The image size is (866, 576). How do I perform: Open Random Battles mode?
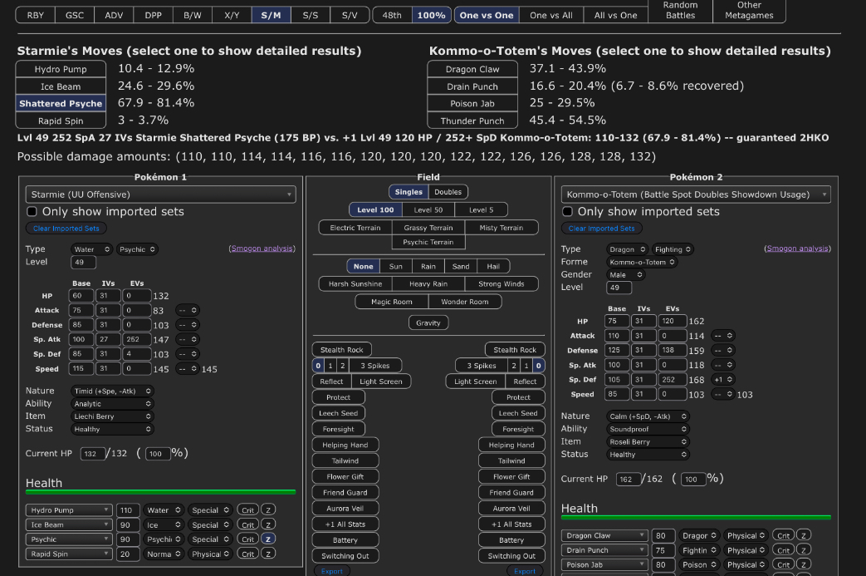[x=681, y=11]
